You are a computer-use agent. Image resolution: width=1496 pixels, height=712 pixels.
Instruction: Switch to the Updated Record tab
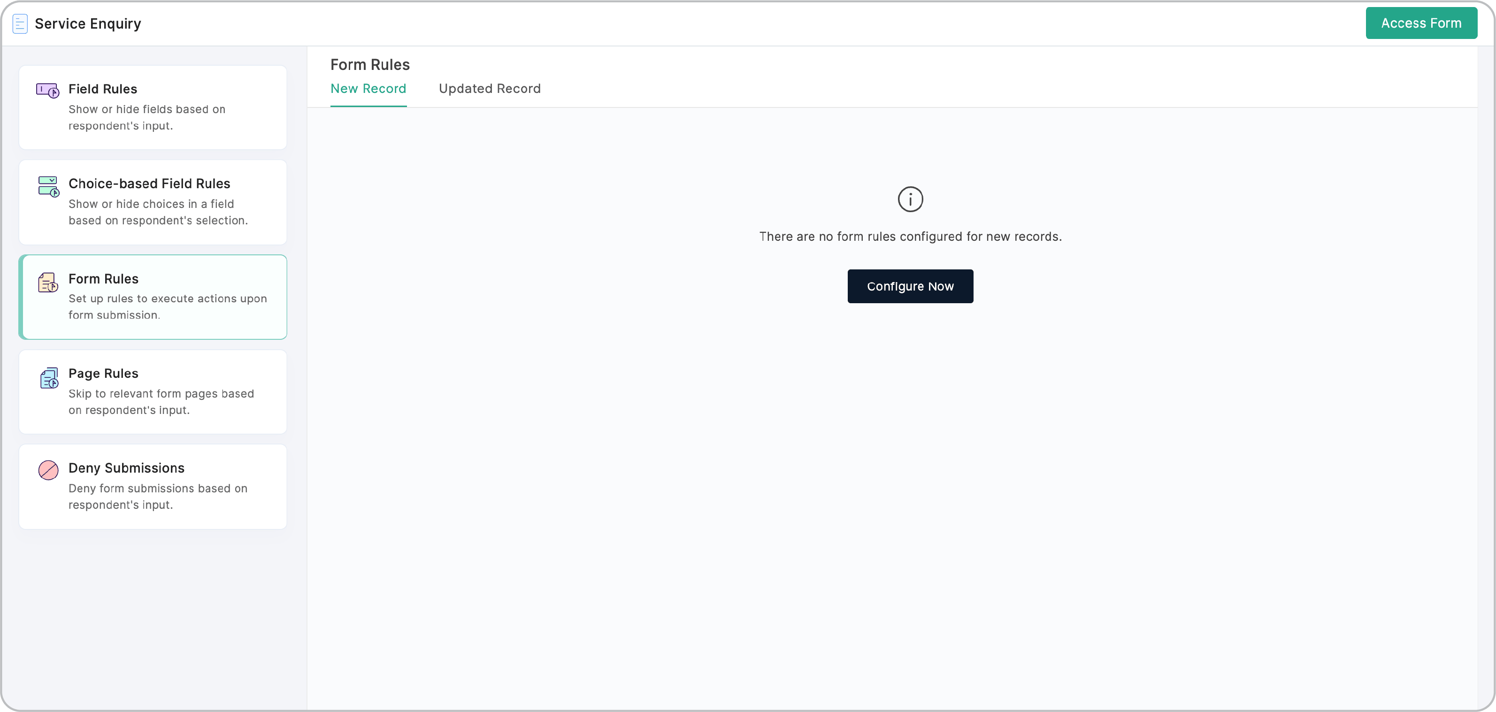click(490, 88)
